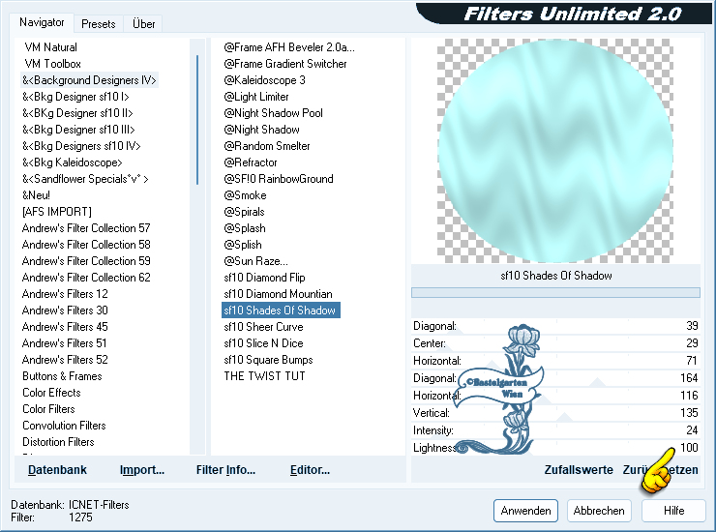Choose @Random Smelter filter
716x532 pixels.
pos(267,146)
